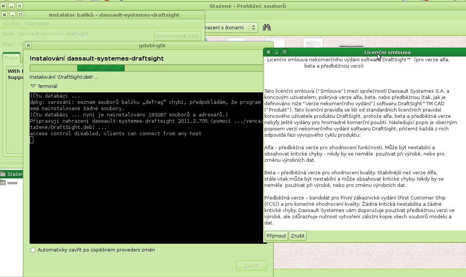Viewport: 466px width, 277px height.
Task: Click the binoculars search icon
Action: point(266,27)
